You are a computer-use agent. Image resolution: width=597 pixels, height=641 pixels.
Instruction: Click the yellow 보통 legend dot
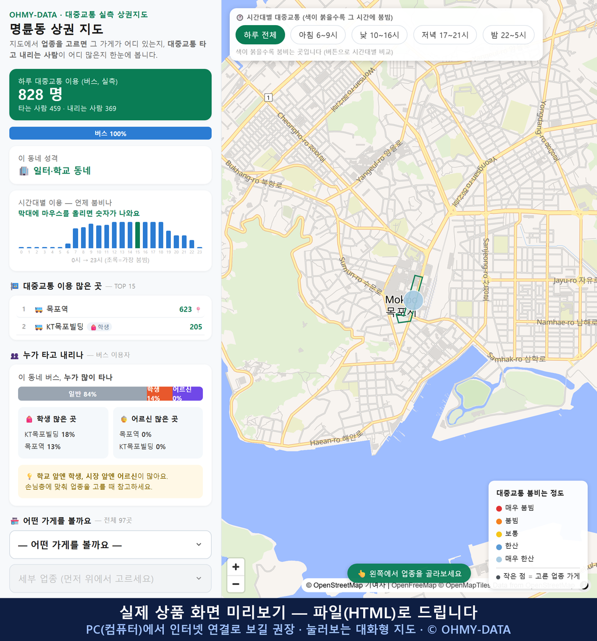[498, 534]
